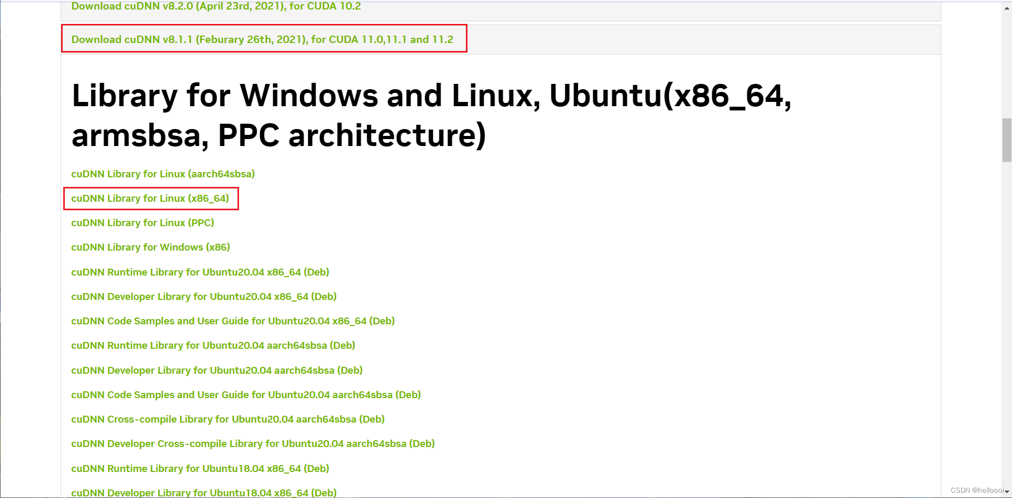1012x498 pixels.
Task: Open Download cuDNN v8.2.0 for CUDA 10.2
Action: 216,6
